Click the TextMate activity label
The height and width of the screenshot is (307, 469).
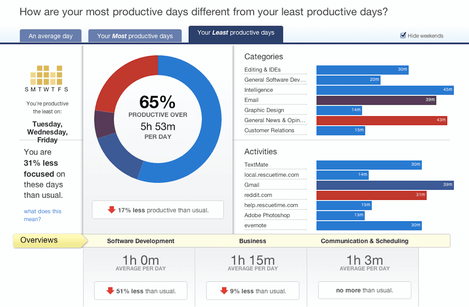256,165
